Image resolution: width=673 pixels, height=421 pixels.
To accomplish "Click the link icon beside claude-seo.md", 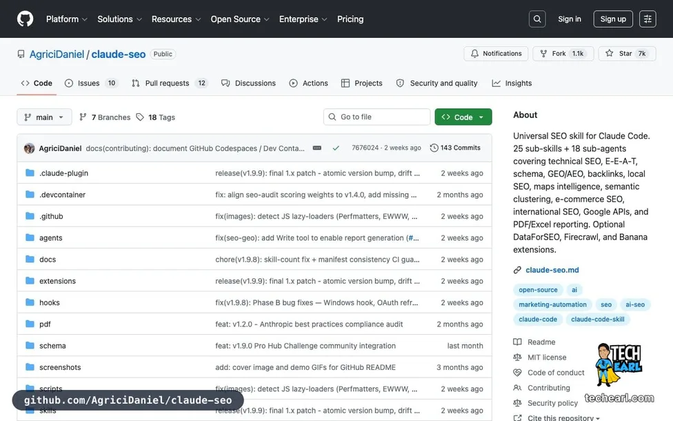I will pyautogui.click(x=517, y=270).
